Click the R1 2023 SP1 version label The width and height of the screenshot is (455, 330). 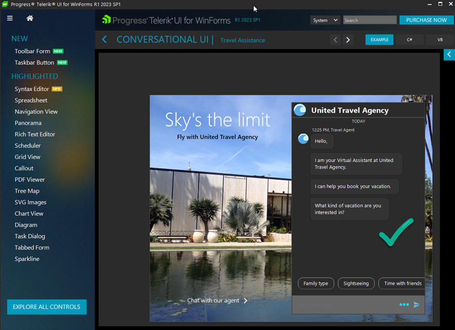click(247, 20)
